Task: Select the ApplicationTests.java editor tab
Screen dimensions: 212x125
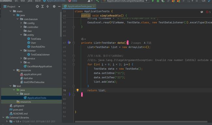Action: 78,6
